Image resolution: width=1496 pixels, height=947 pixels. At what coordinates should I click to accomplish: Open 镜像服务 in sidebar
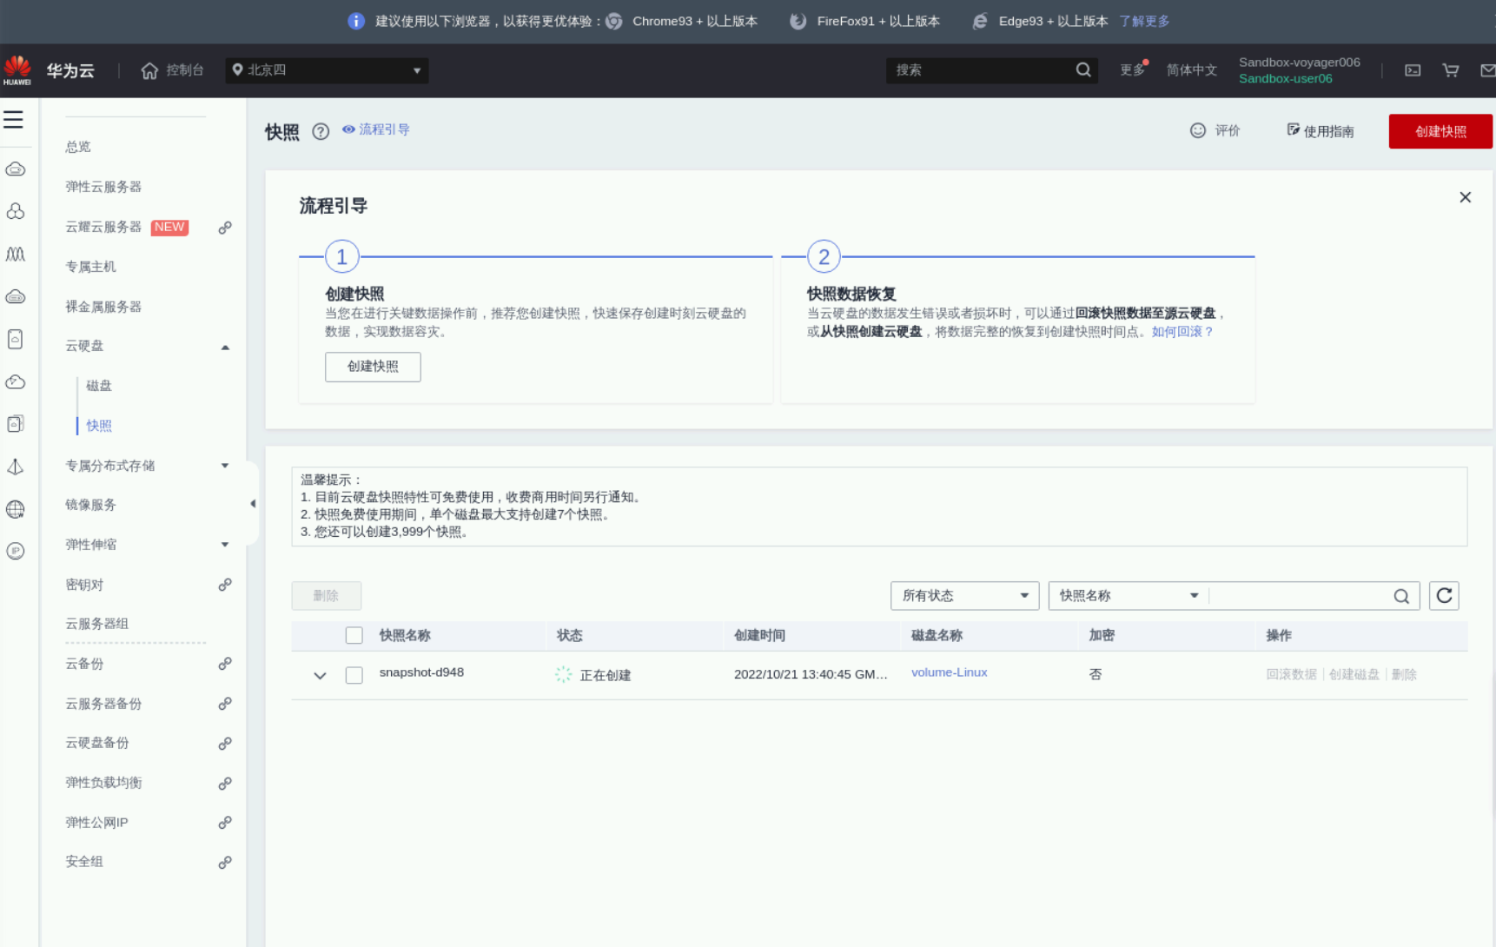pos(90,505)
